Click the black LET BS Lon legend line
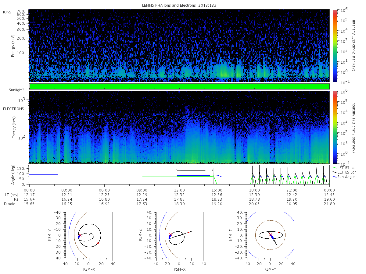 click(x=335, y=172)
